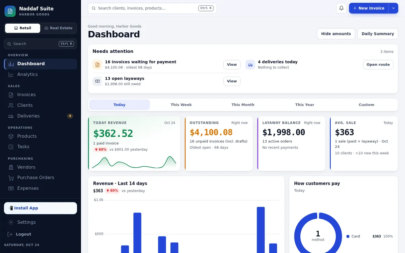Click the Tasks checkmark icon
Screen dimensions: 405x253
click(11, 147)
